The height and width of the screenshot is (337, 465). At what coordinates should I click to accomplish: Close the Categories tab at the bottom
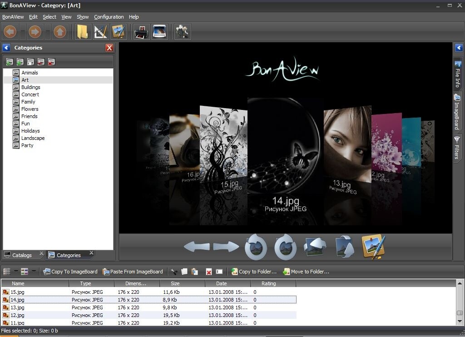click(x=91, y=253)
